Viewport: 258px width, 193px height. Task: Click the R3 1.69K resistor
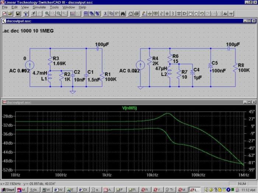click(50, 61)
